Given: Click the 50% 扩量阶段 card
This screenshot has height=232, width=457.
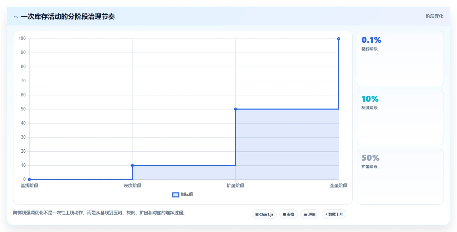Looking at the screenshot, I should [400, 176].
